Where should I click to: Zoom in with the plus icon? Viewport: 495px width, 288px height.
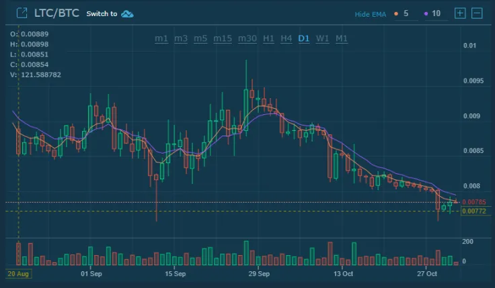click(460, 13)
